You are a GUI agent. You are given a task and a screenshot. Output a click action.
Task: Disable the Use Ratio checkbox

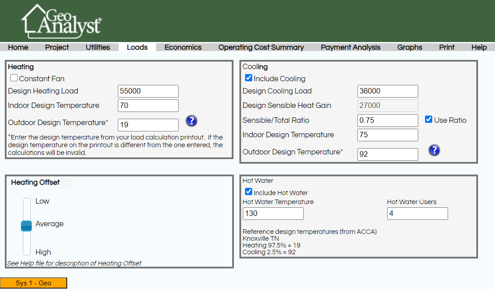(428, 119)
